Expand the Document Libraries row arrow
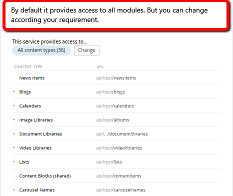This screenshot has width=233, height=196. (14, 133)
